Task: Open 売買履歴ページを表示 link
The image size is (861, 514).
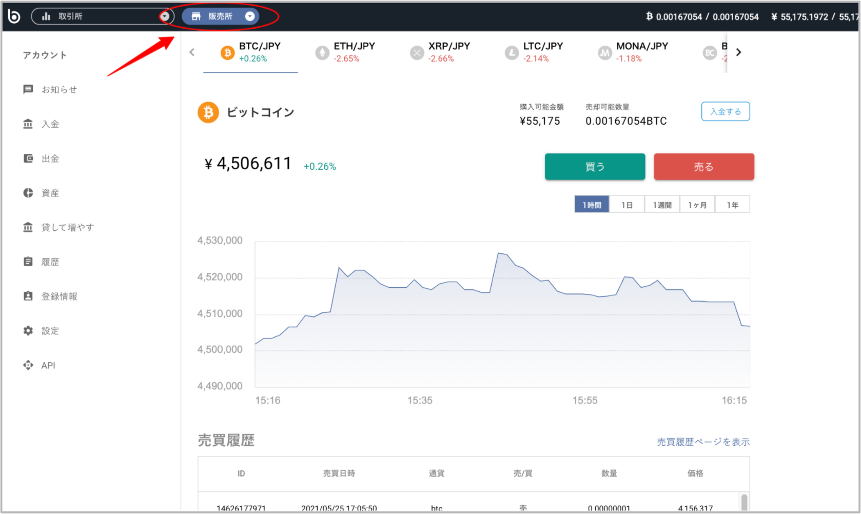Action: click(703, 442)
